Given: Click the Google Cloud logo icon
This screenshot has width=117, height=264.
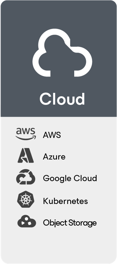Looking at the screenshot, I should pos(26,177).
